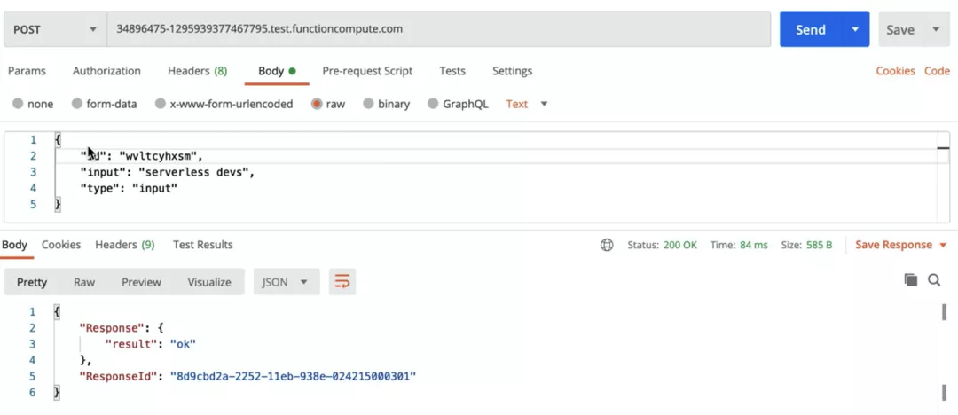Select the Visualize view tab

coord(209,282)
